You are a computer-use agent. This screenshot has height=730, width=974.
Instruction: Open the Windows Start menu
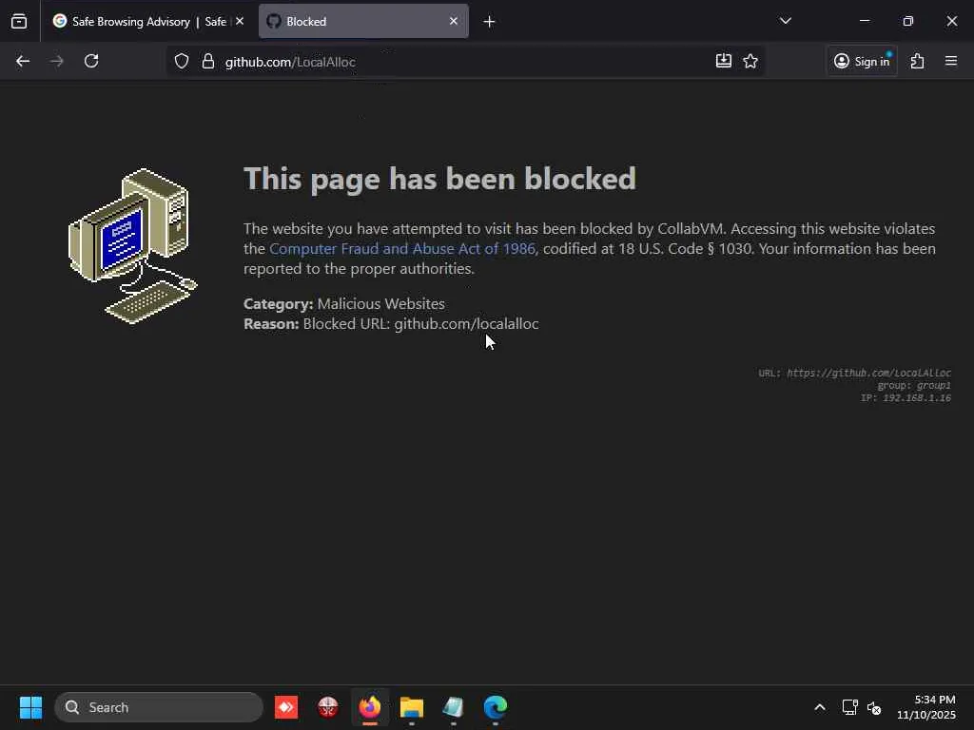pyautogui.click(x=30, y=707)
